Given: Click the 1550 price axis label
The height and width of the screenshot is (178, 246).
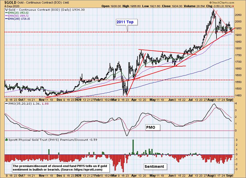Looking at the screenshot, I should pyautogui.click(x=238, y=82).
